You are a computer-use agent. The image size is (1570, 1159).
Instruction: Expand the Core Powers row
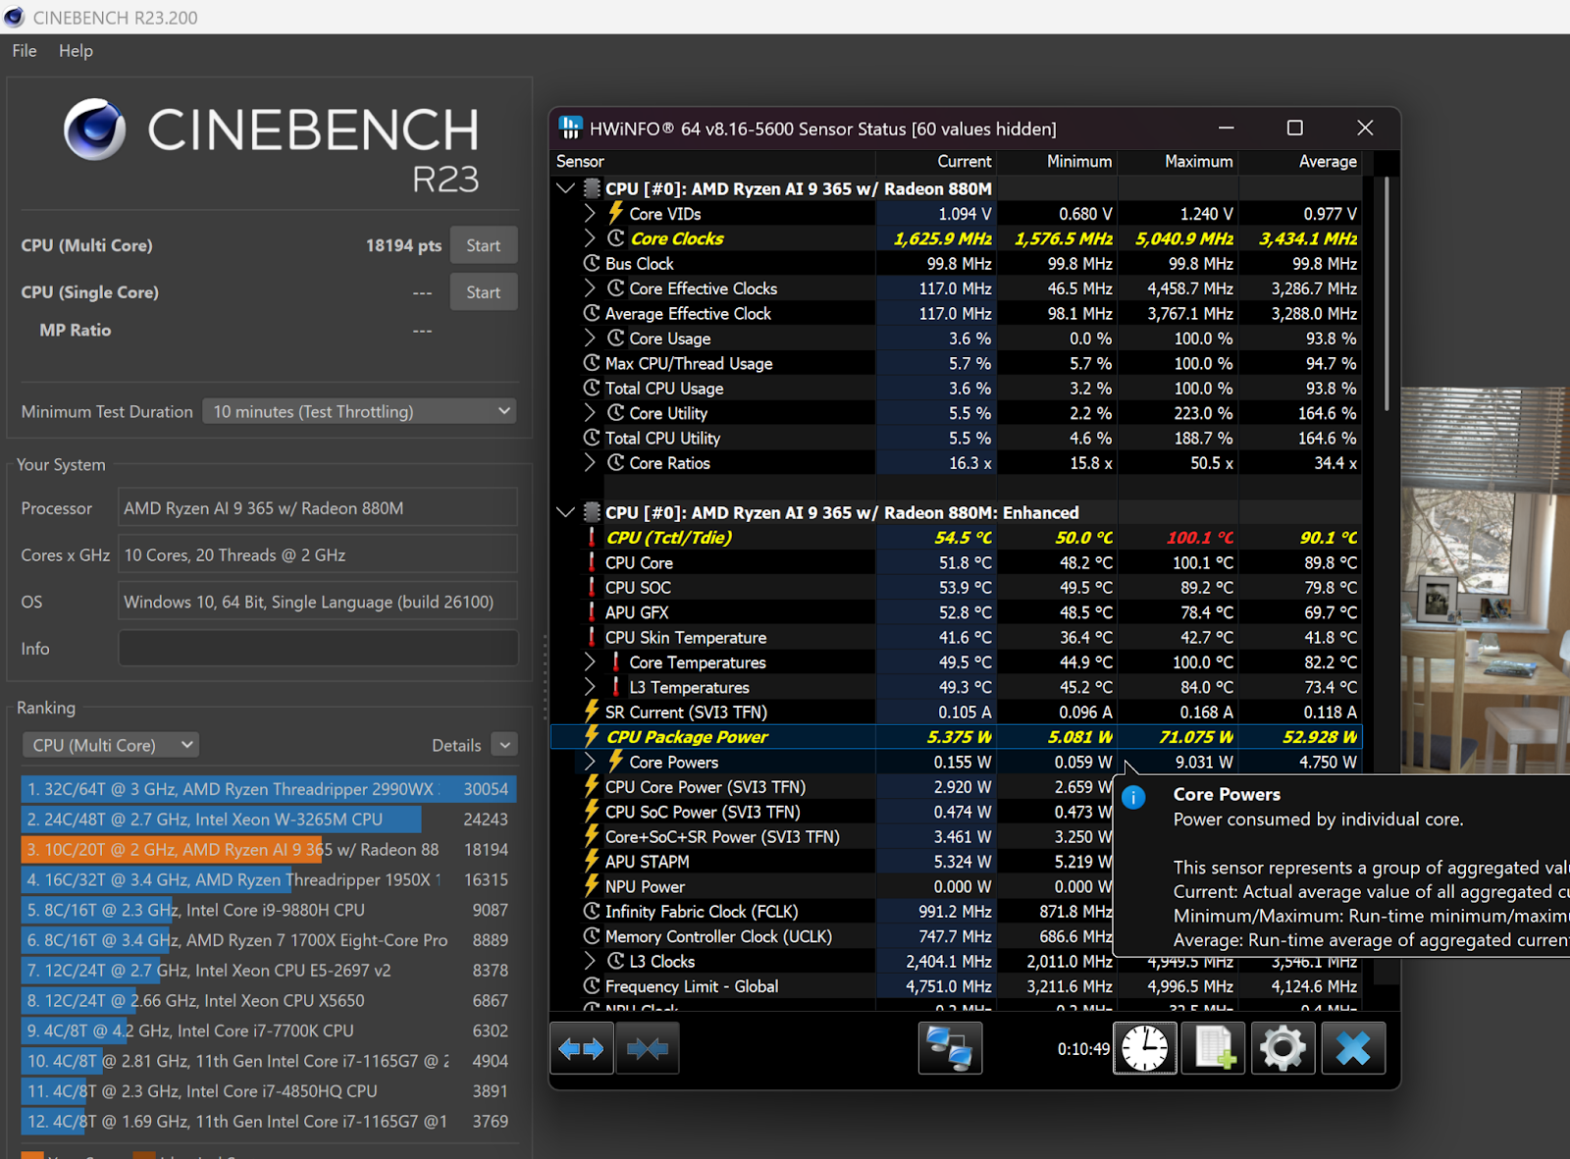(x=590, y=762)
